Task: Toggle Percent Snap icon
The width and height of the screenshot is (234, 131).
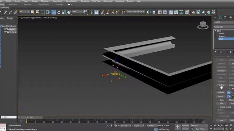Action: (x=113, y=12)
